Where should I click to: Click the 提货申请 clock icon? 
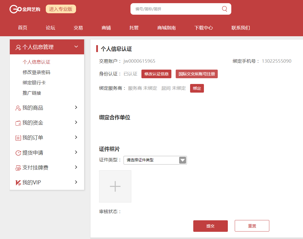pyautogui.click(x=18, y=153)
